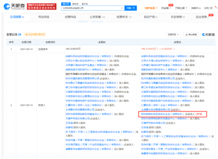
Task: Open the 变更项目 filter dropdown
Action: 173,35
